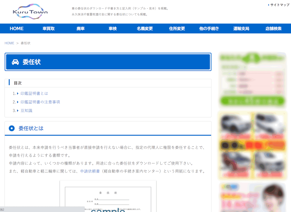Click the Kuru Town logo
This screenshot has width=291, height=212.
point(30,12)
